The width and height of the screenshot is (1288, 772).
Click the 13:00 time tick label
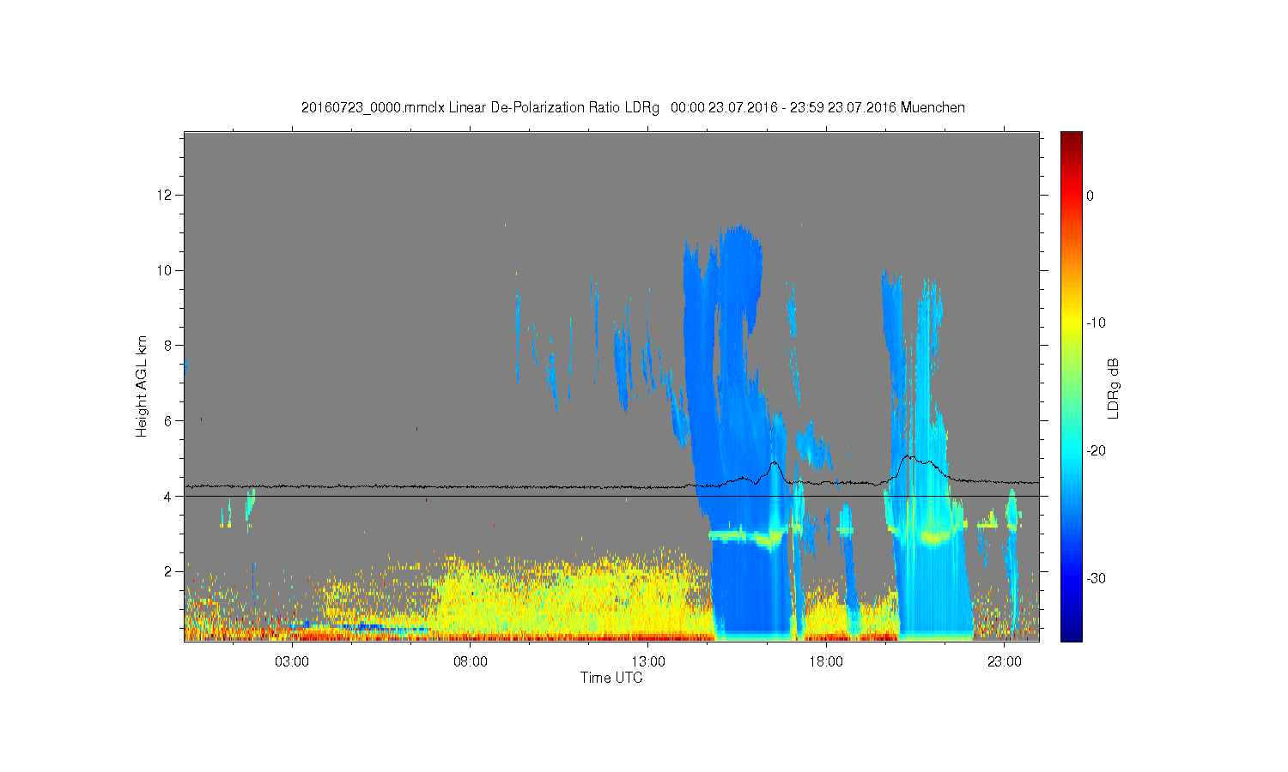pos(648,662)
